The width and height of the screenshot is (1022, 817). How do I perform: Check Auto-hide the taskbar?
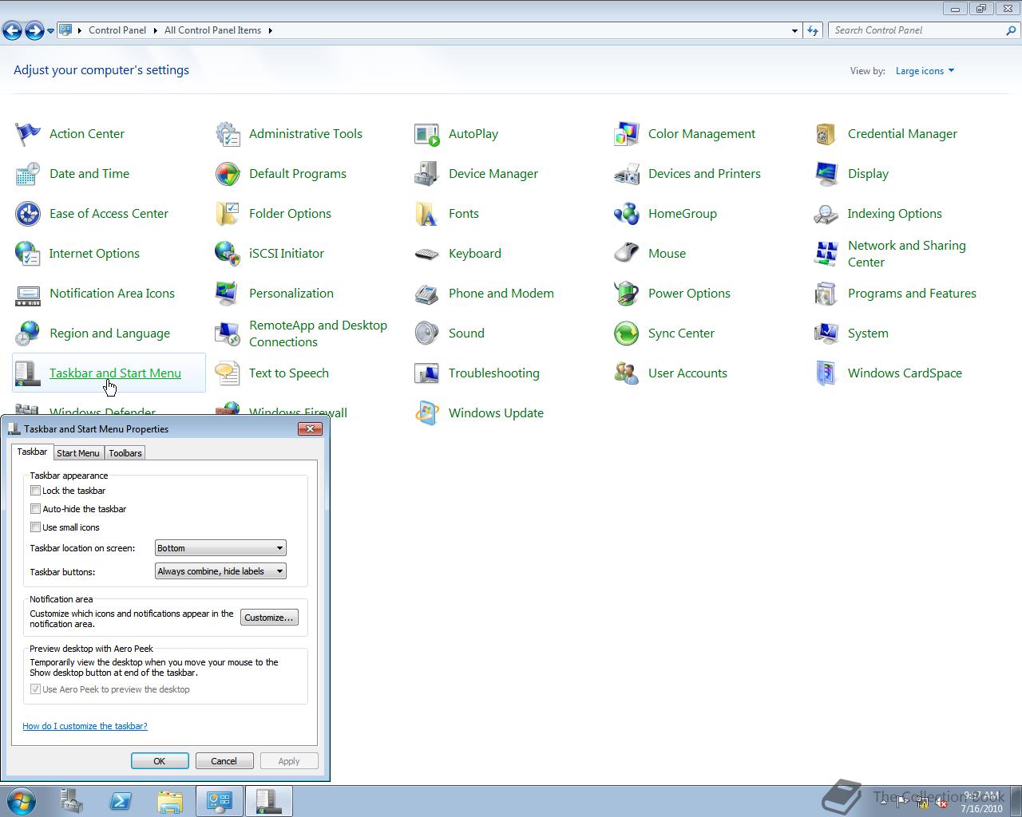[35, 509]
